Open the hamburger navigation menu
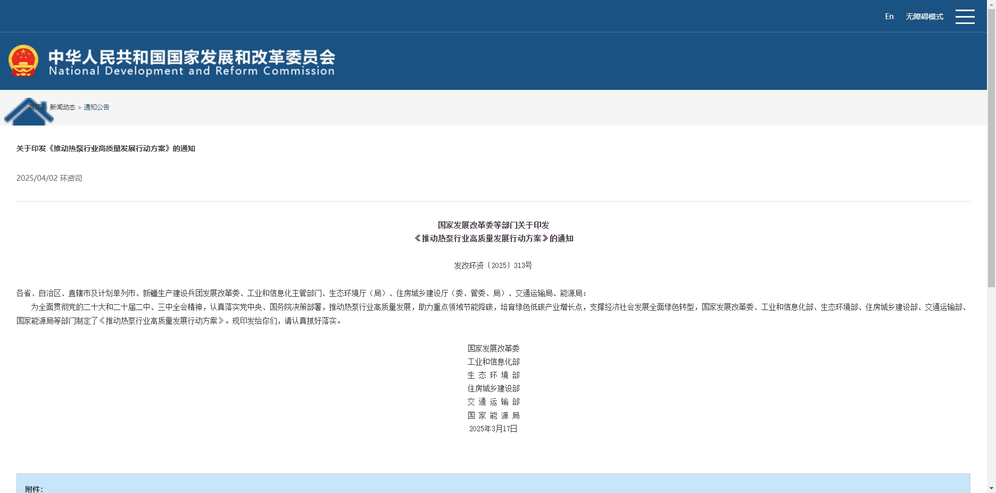Screen dimensions: 996x493 965,16
